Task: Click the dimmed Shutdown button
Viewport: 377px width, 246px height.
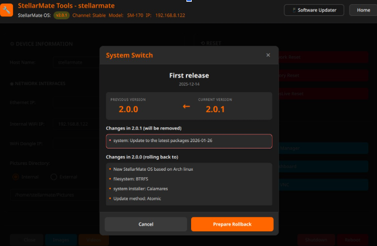Action: (x=316, y=240)
